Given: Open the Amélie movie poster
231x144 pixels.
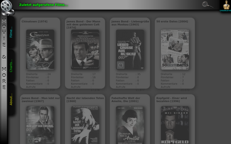Looking at the screenshot, I should click(x=130, y=125).
